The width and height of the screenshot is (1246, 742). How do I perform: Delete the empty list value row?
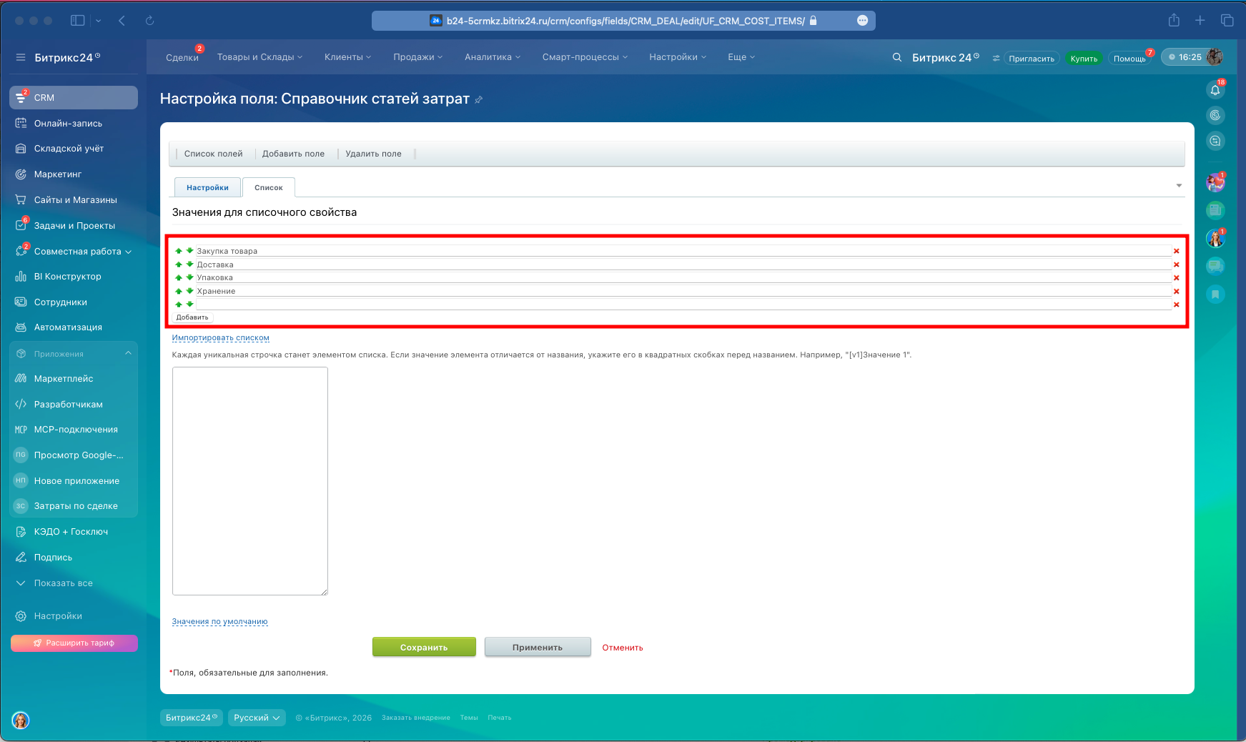point(1177,305)
